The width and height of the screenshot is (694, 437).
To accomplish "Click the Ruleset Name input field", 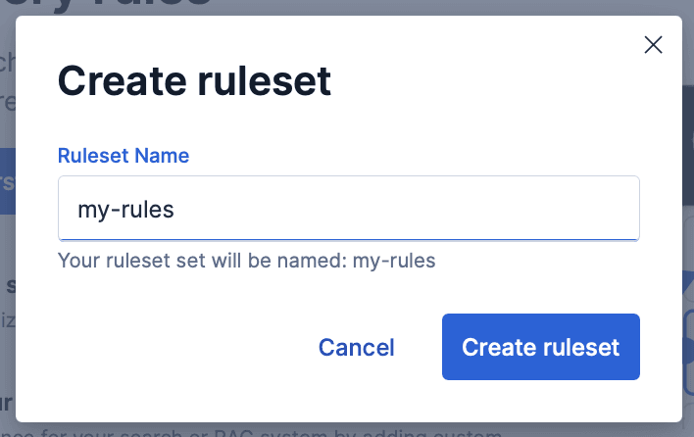I will point(348,208).
